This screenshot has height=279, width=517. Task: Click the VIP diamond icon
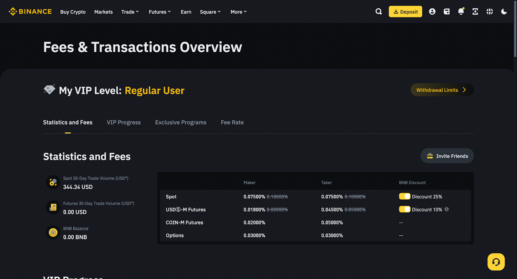[49, 89]
